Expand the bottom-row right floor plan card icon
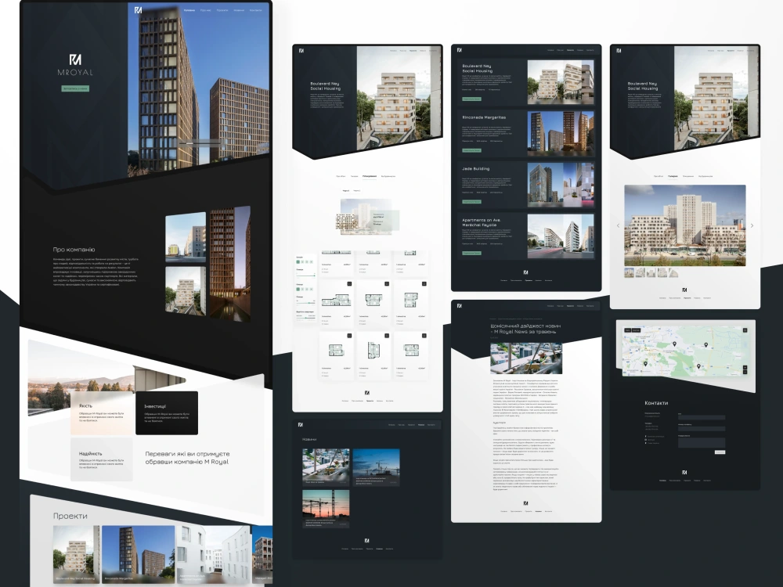The width and height of the screenshot is (783, 587). 424,336
